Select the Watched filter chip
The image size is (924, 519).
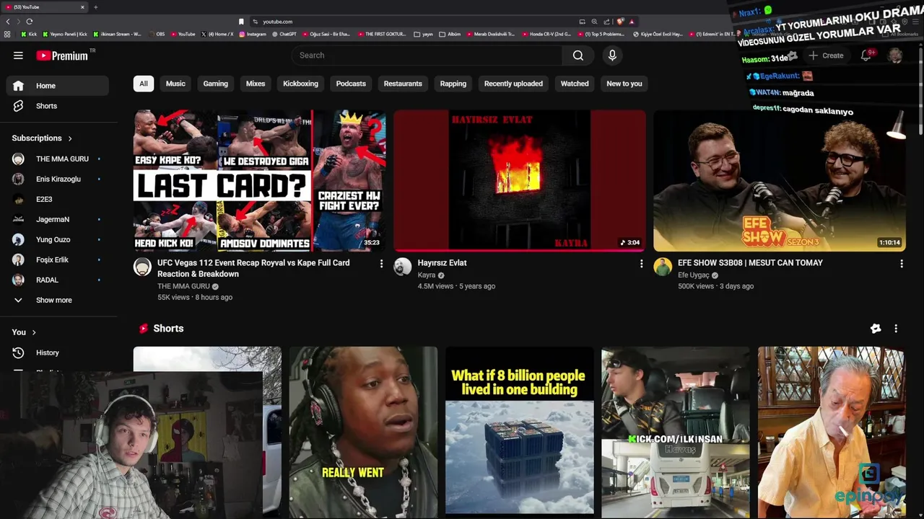coord(575,84)
